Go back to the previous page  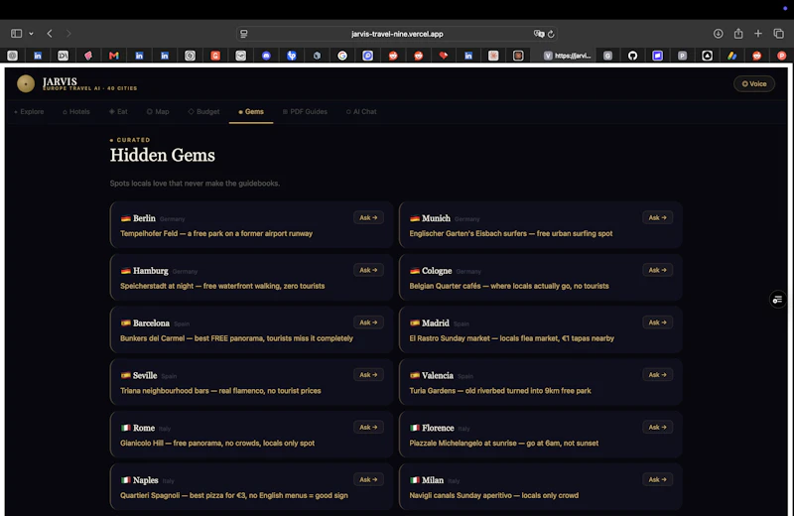pyautogui.click(x=50, y=34)
